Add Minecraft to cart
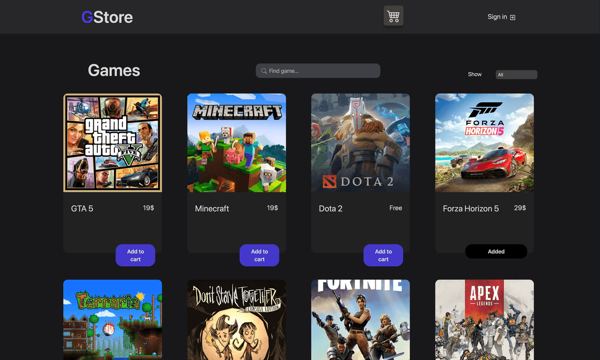The image size is (600, 360). (259, 255)
